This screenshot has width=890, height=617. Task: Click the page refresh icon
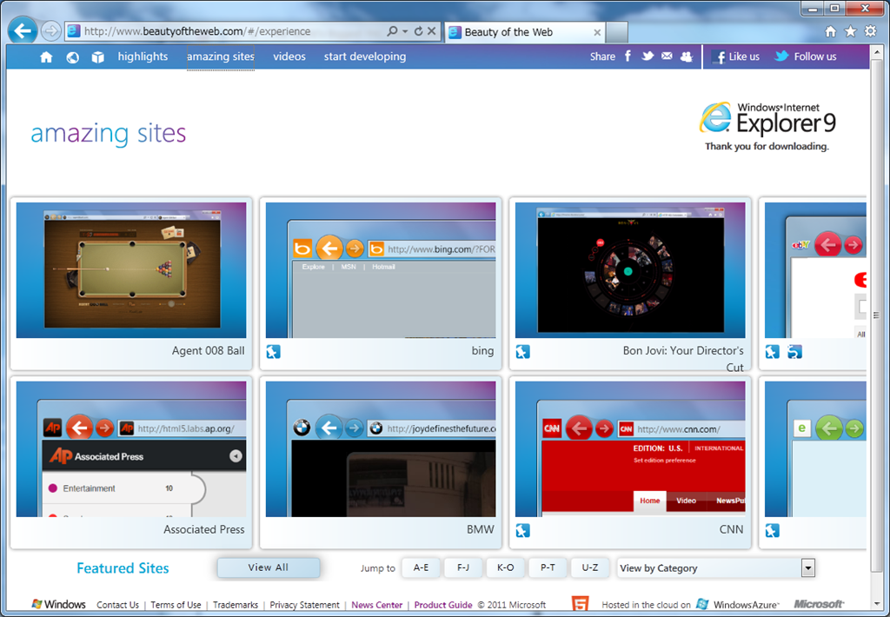pyautogui.click(x=418, y=31)
